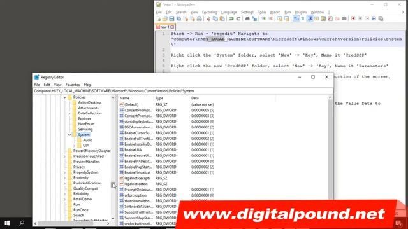Click the Copy icon in Notepad++ toolbar

pyautogui.click(x=215, y=18)
